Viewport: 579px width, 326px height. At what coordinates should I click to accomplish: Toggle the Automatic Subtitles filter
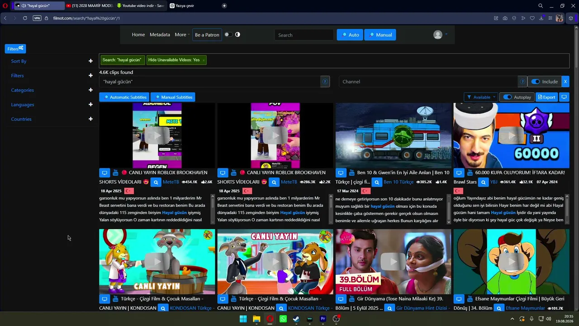125,97
